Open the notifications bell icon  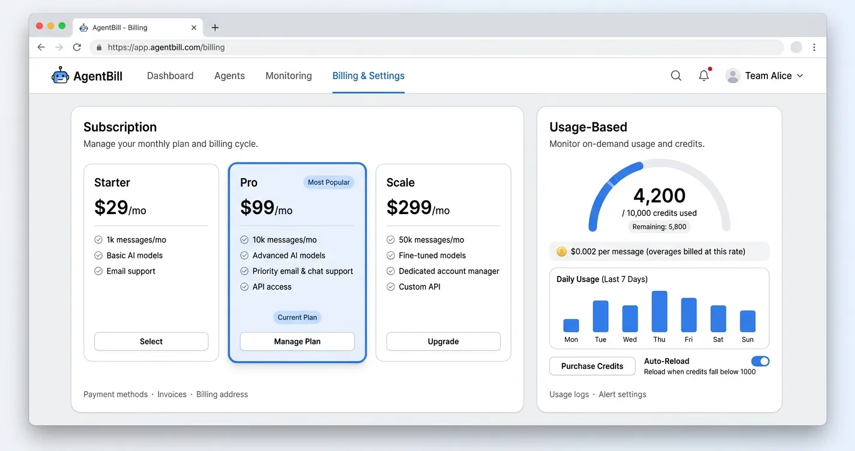(704, 76)
